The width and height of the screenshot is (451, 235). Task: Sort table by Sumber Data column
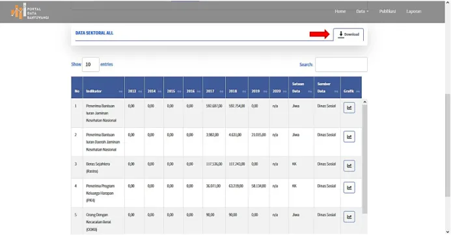(x=327, y=88)
